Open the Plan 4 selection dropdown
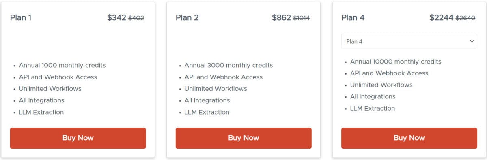 (x=409, y=41)
